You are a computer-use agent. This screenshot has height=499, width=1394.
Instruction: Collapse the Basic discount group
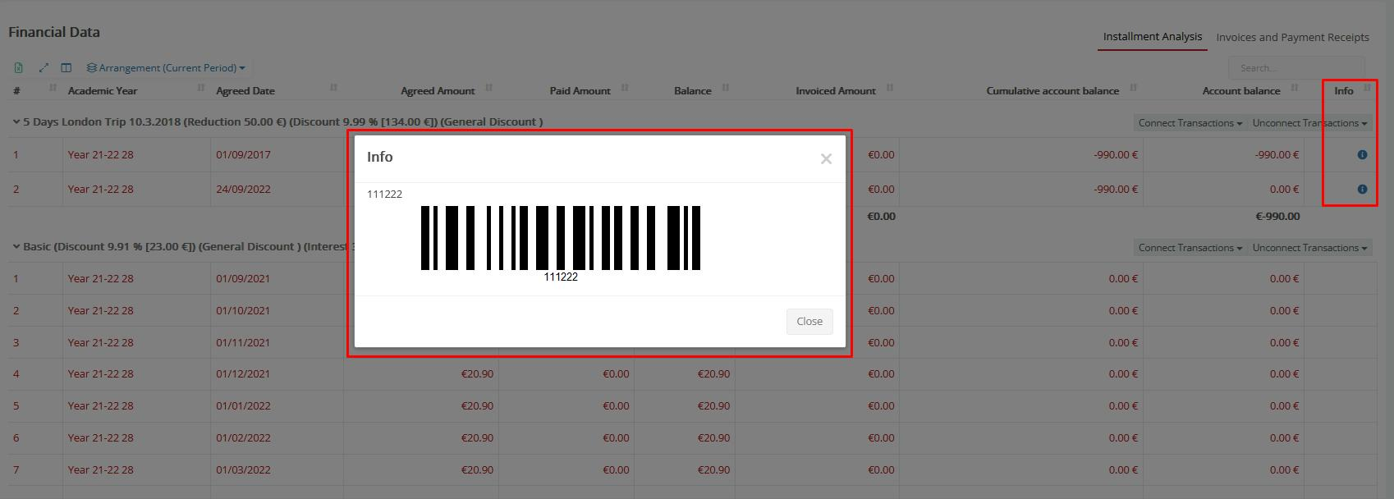pyautogui.click(x=16, y=246)
